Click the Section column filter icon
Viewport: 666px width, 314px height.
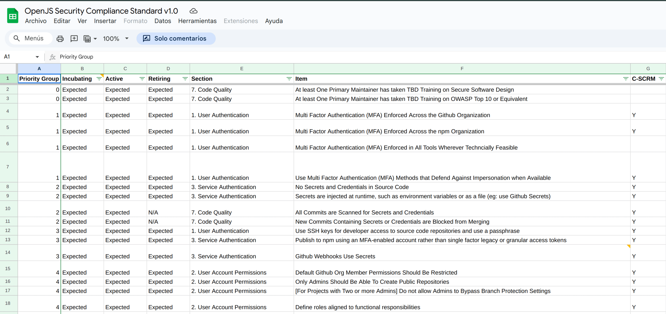coord(289,79)
